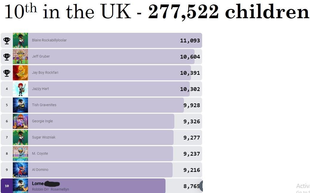Click the Robbin Orr Rosemellyn subtitle
310x193 pixels.
pos(50,189)
